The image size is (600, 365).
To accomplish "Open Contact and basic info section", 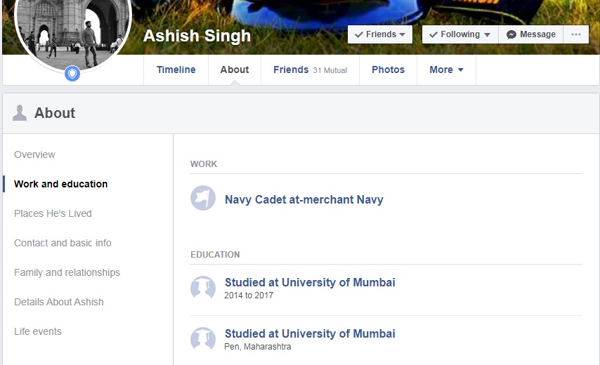I will (63, 243).
